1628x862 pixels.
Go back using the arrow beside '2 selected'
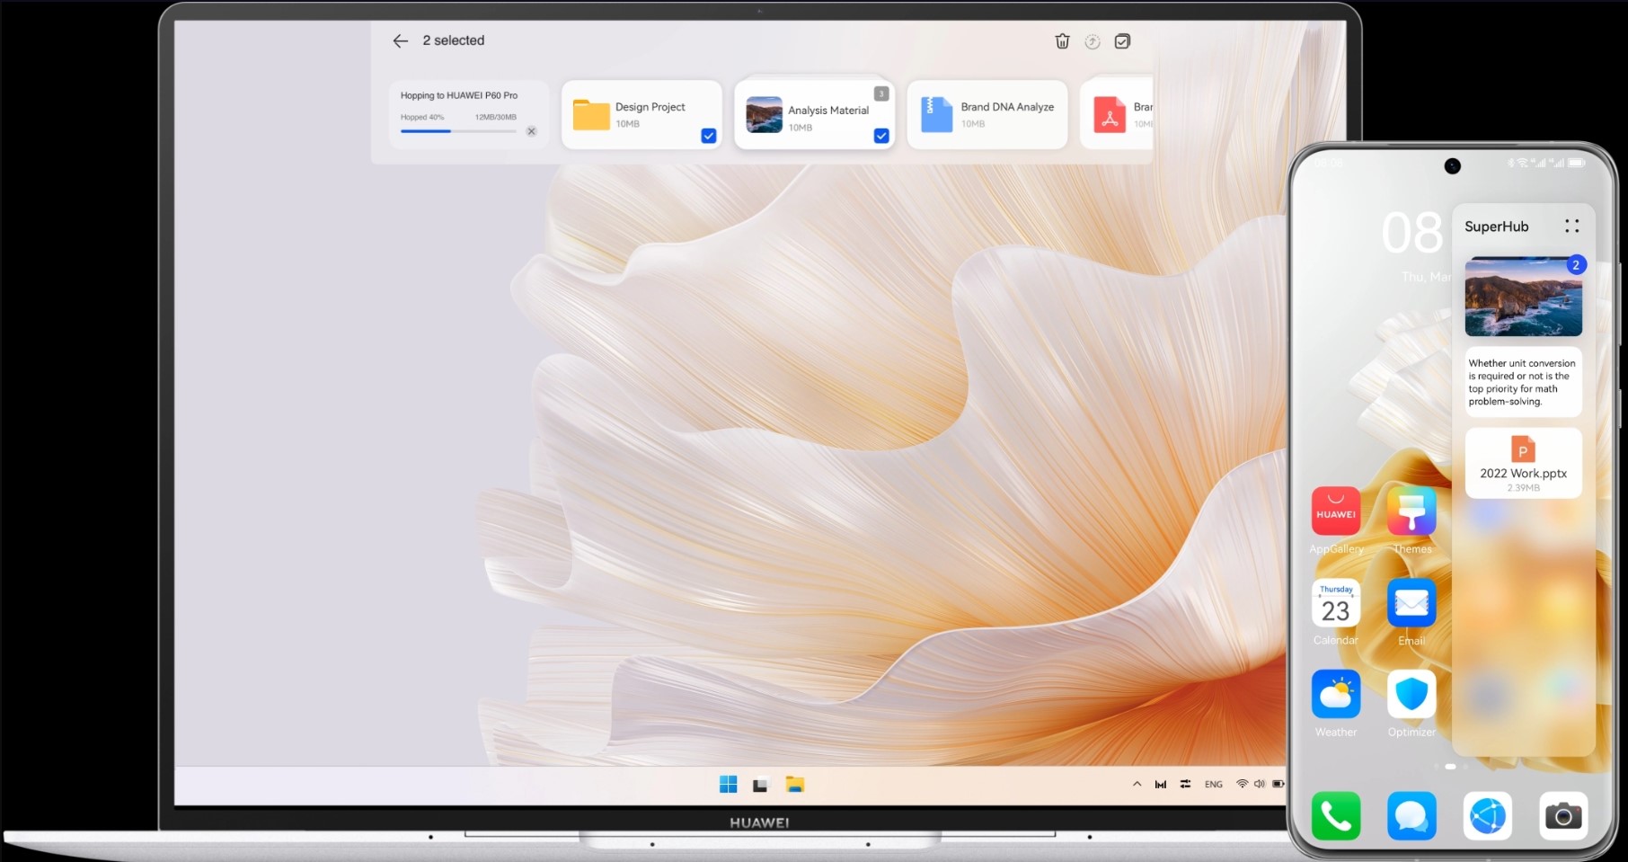click(x=400, y=40)
